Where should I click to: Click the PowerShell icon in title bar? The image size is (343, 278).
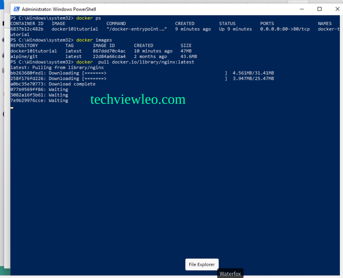17,9
